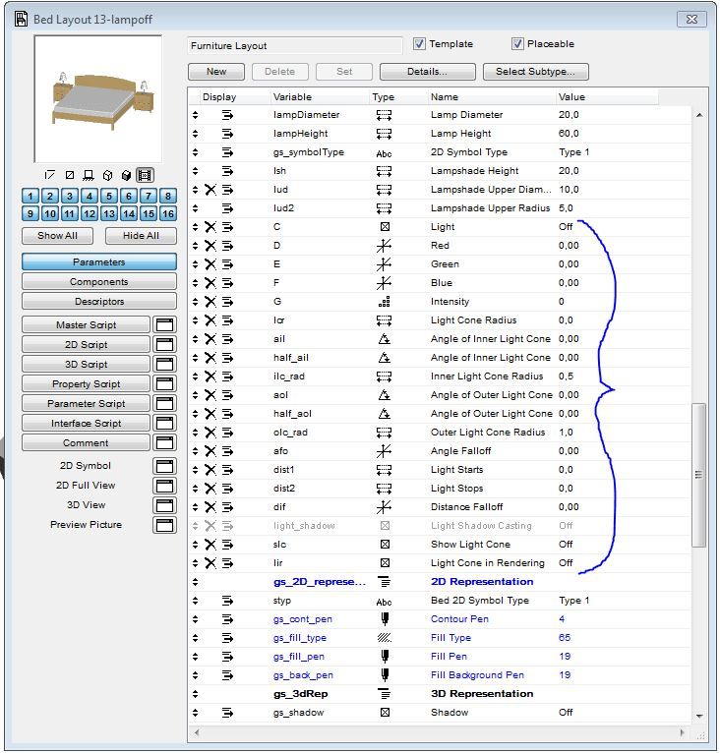Screen dimensions: 720x753
Task: Click the fill type icon for gs_fill_type
Action: 384,638
